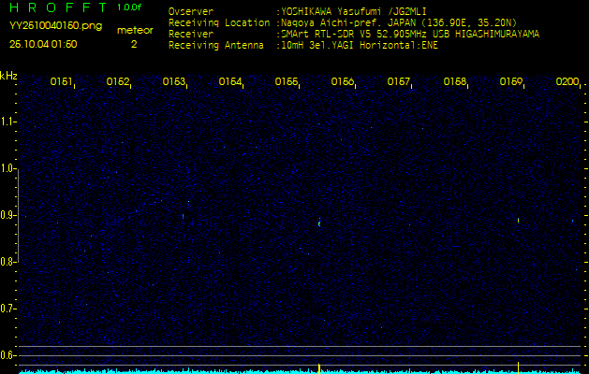Click time marker 0154
Image resolution: width=589 pixels, height=374 pixels.
tap(230, 81)
